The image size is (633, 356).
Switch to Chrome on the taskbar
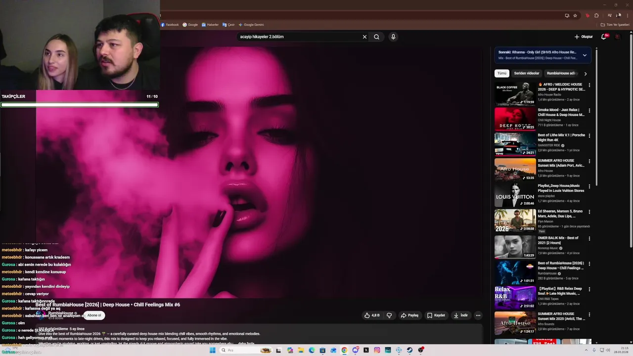pos(344,350)
